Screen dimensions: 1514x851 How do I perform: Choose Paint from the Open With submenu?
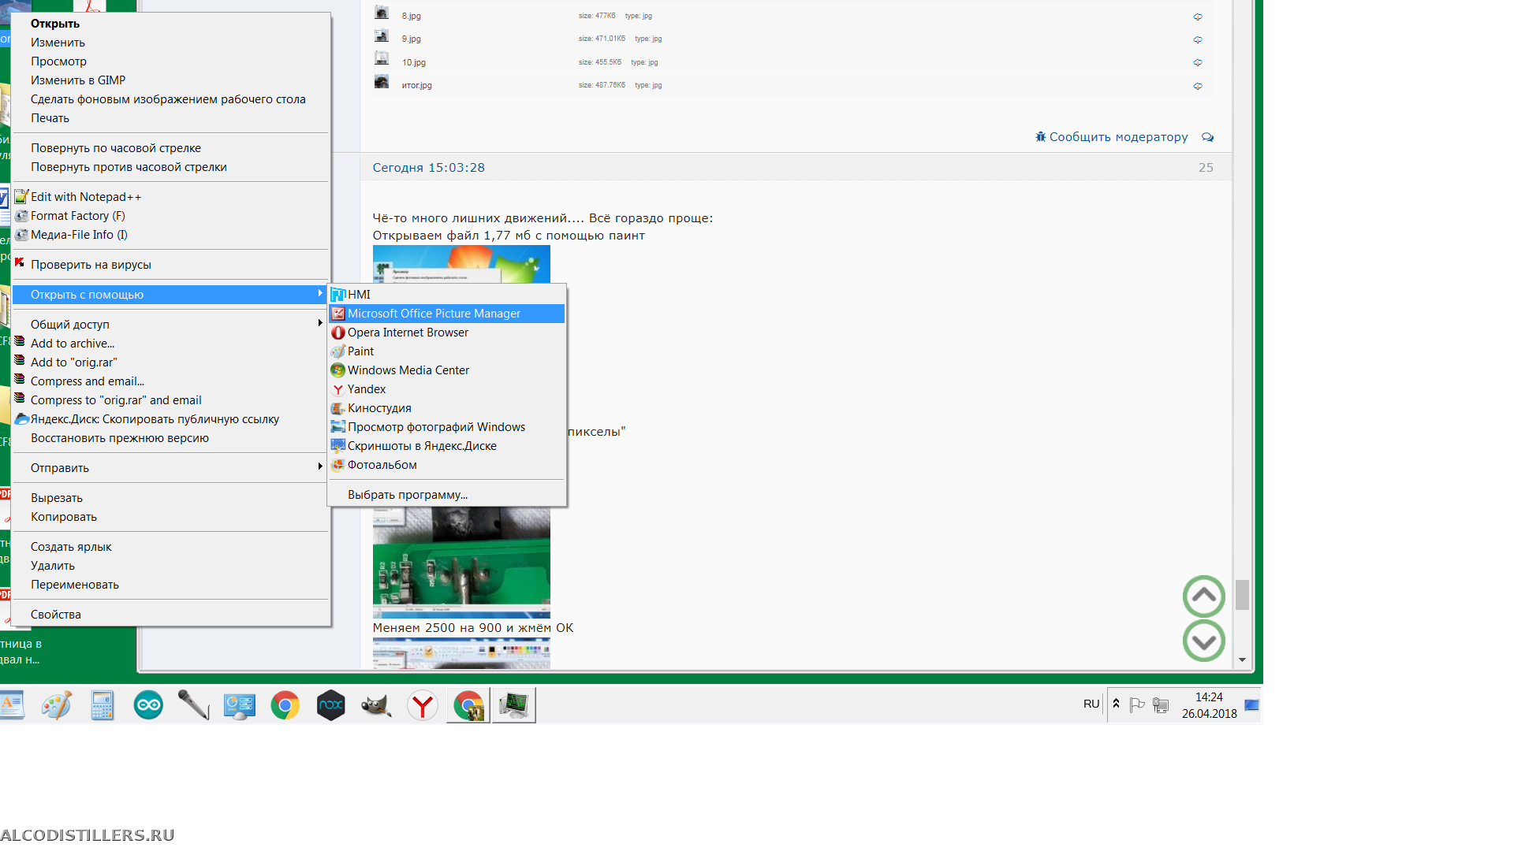[360, 351]
